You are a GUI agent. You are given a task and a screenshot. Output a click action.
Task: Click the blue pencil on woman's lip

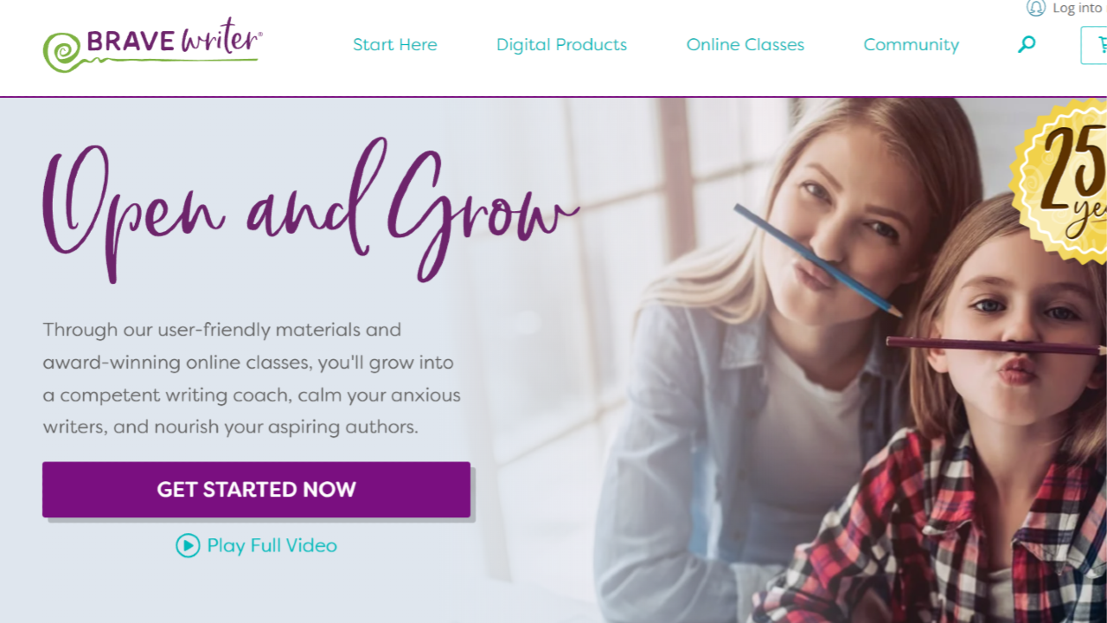pyautogui.click(x=817, y=259)
